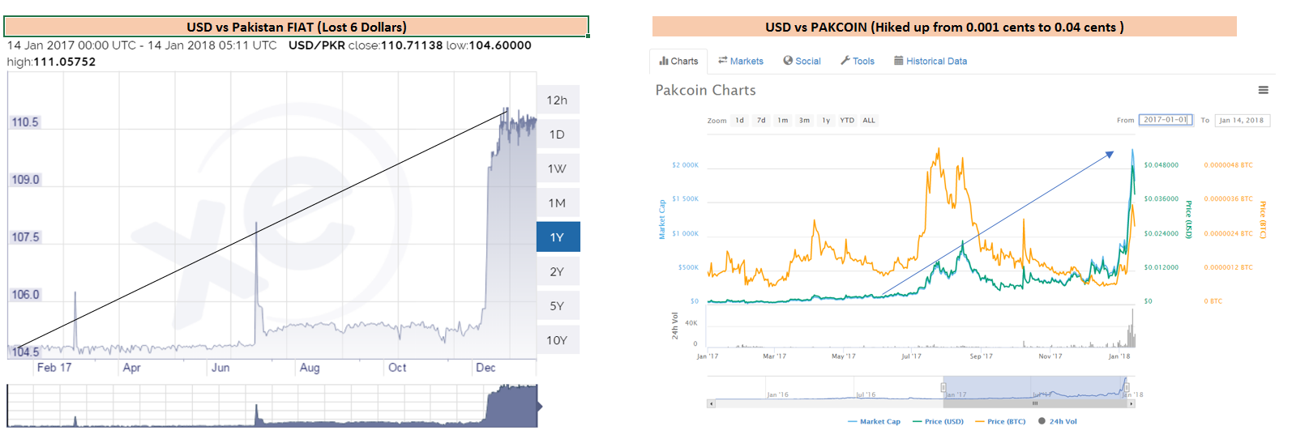Click the Social tab globe icon
Image resolution: width=1292 pixels, height=439 pixels.
[x=788, y=61]
